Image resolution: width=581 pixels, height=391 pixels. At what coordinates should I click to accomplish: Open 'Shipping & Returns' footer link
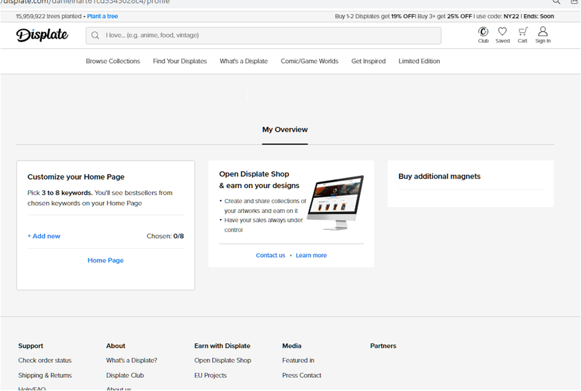[x=45, y=375]
